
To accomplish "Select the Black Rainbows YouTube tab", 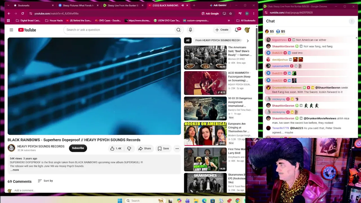I will pyautogui.click(x=169, y=5).
